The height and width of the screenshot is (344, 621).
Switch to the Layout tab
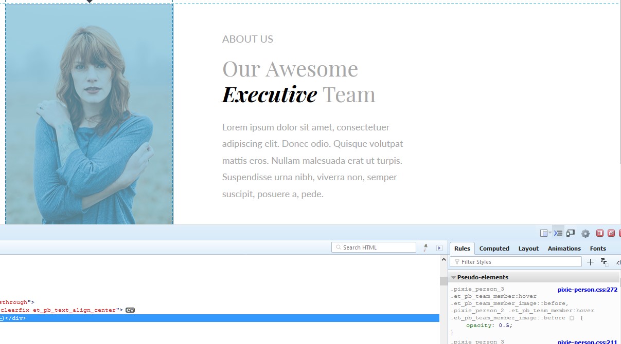coord(528,249)
